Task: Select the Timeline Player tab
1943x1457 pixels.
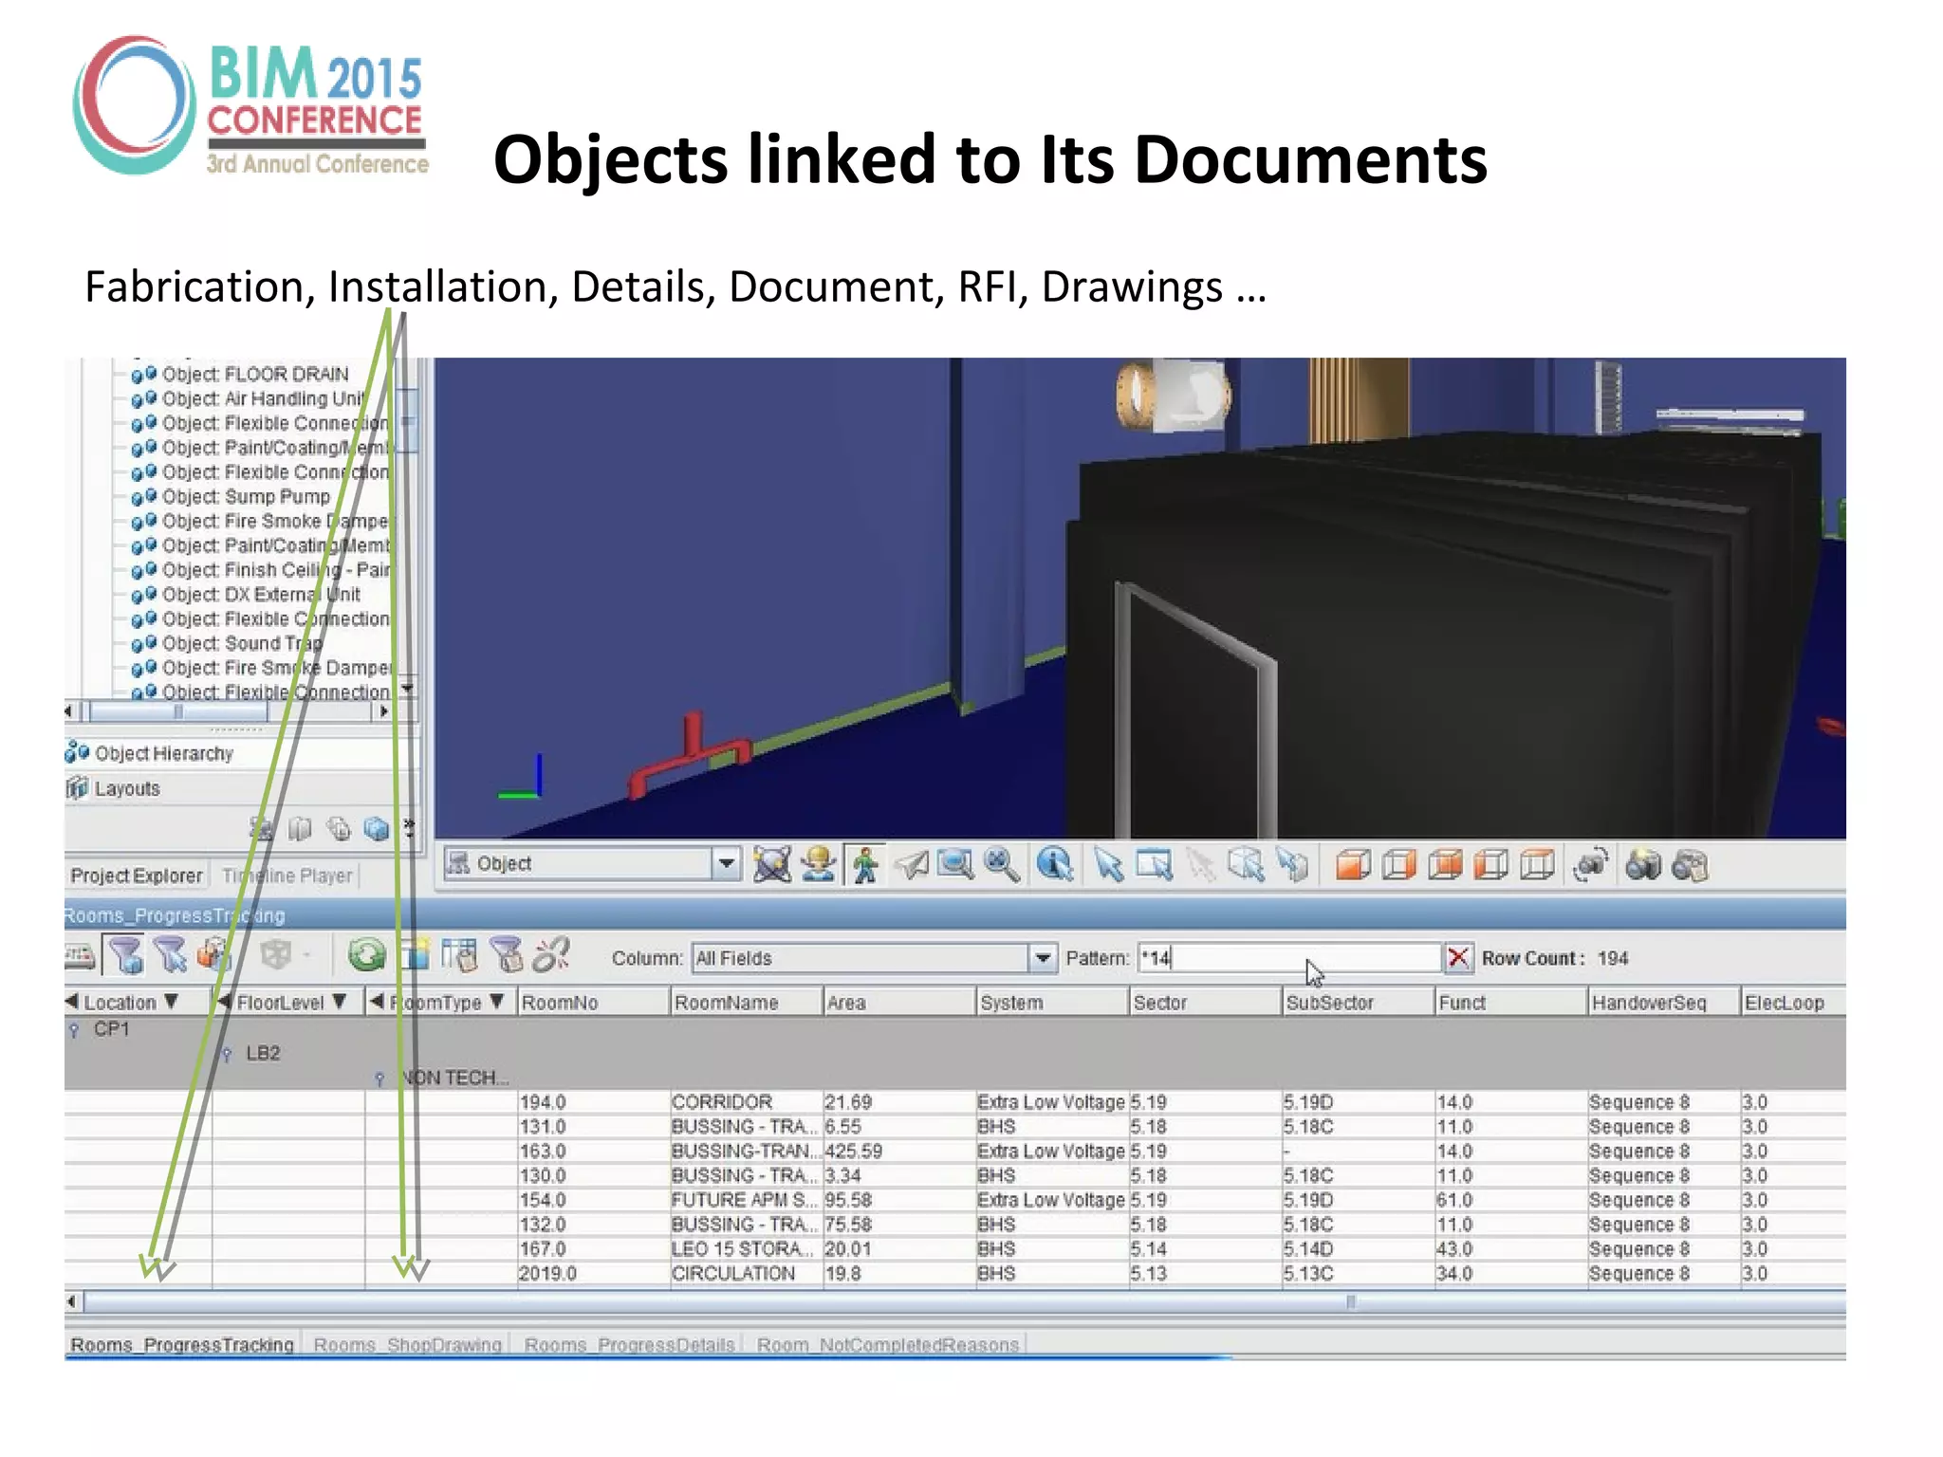Action: (287, 876)
